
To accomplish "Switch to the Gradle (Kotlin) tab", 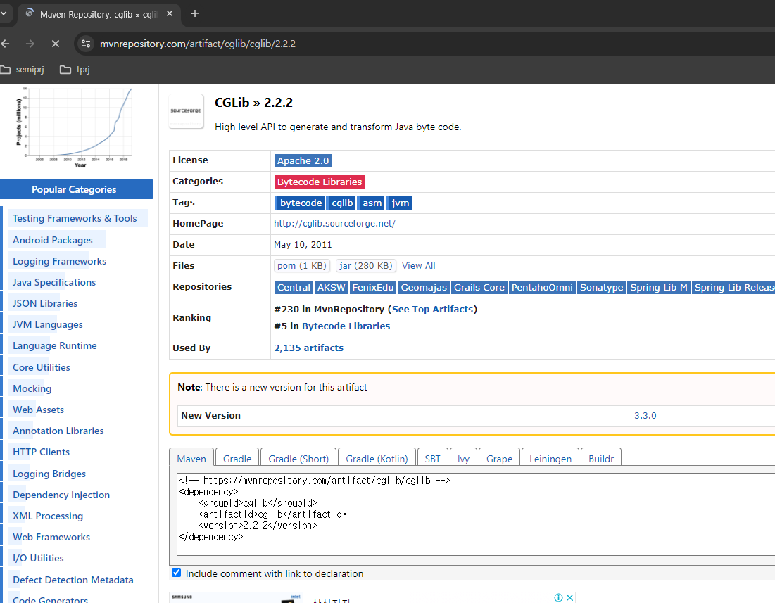I will (x=377, y=458).
